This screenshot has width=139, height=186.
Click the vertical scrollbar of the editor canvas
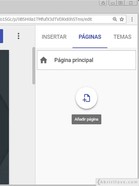34,66
